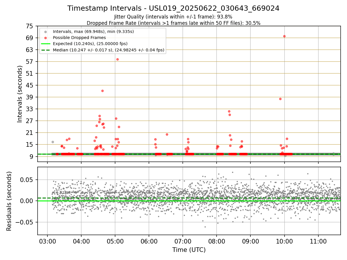Click the plot title 'Timestamp Intervals - USL019_20250622_030643_669024'
347x260 pixels.
point(173,8)
